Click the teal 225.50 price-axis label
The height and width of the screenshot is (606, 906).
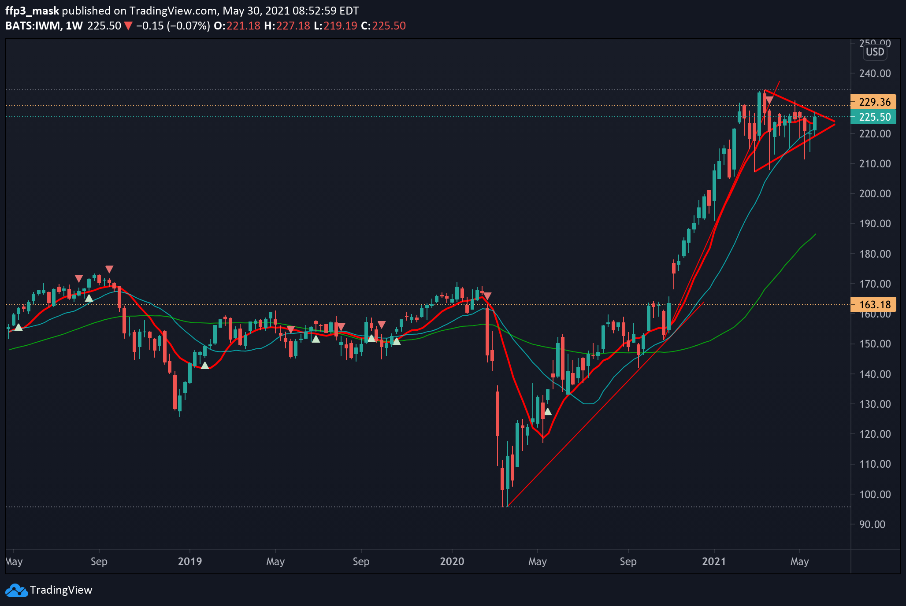point(873,117)
